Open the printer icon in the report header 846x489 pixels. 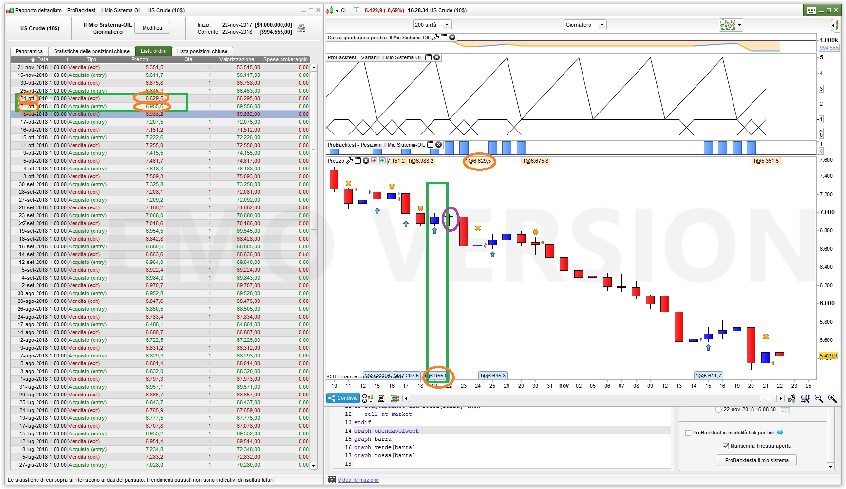(301, 29)
